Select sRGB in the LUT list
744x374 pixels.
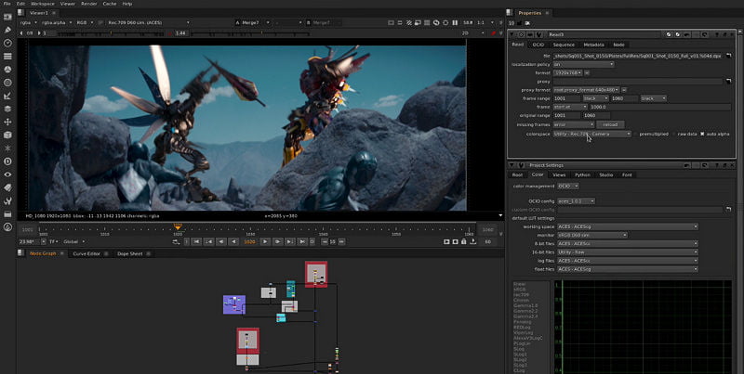520,290
